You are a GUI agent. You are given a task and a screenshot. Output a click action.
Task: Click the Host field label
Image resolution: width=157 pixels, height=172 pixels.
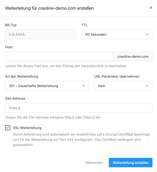pos(9,47)
